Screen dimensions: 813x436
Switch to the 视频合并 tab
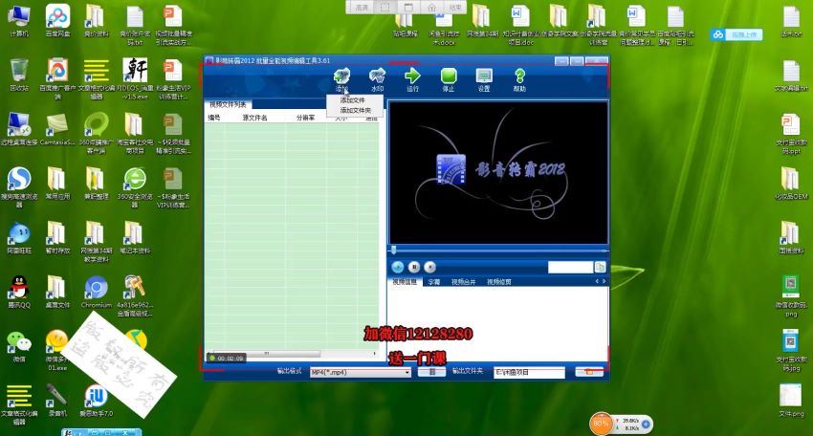(x=463, y=282)
